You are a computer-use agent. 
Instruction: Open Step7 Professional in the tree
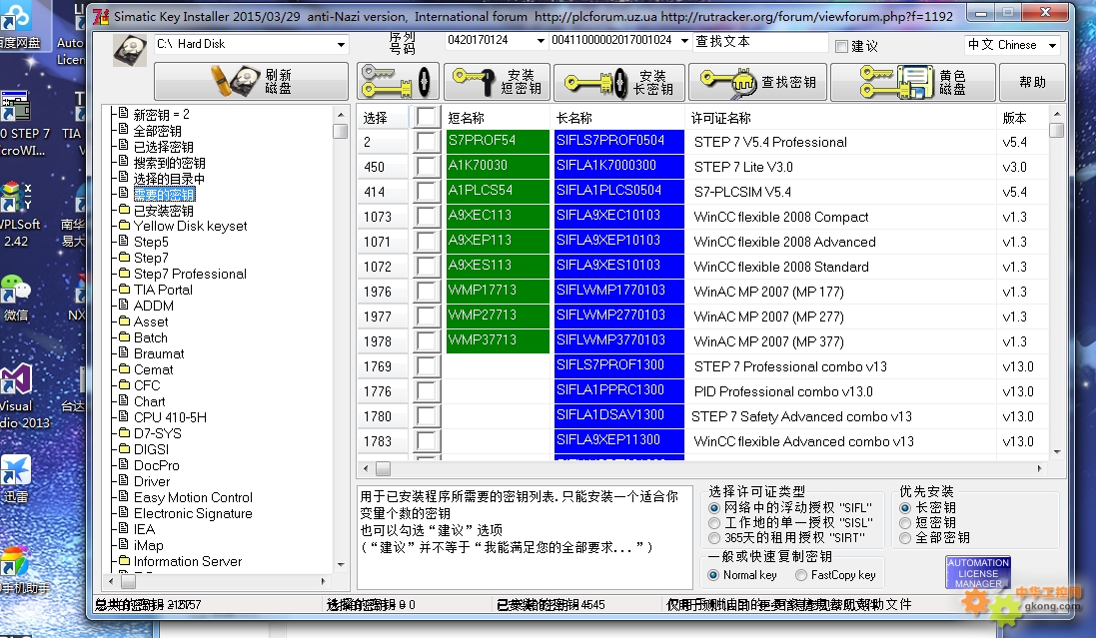[x=190, y=274]
